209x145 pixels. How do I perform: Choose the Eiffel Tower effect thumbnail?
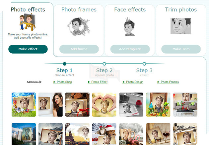point(77,134)
